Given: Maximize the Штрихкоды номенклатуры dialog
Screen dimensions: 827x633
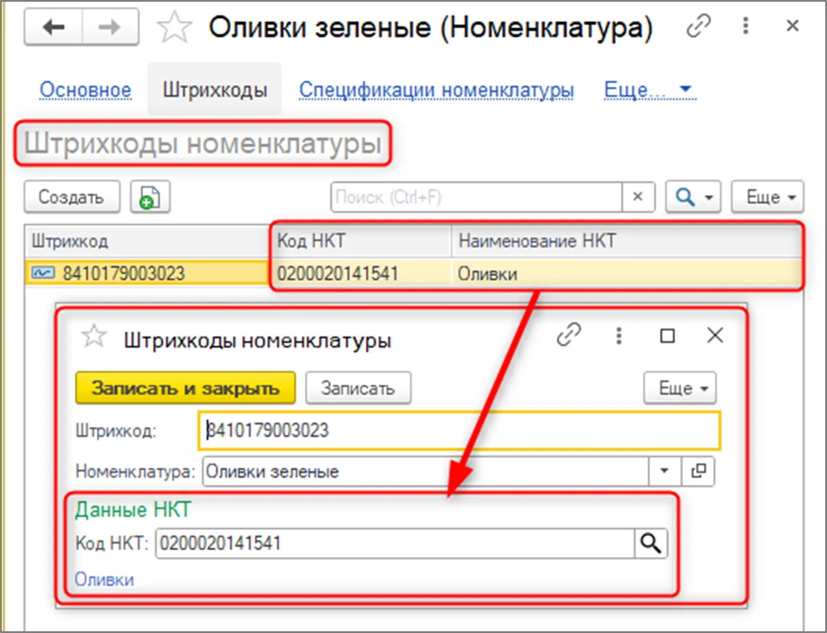Looking at the screenshot, I should [667, 336].
